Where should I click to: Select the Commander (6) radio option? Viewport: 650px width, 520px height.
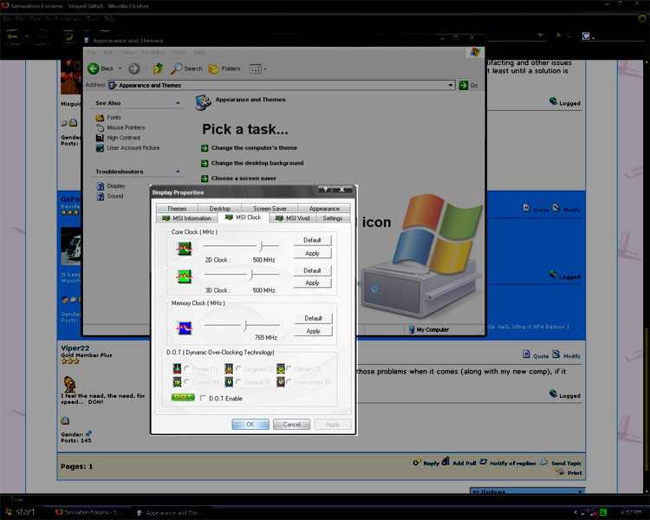pos(289,381)
